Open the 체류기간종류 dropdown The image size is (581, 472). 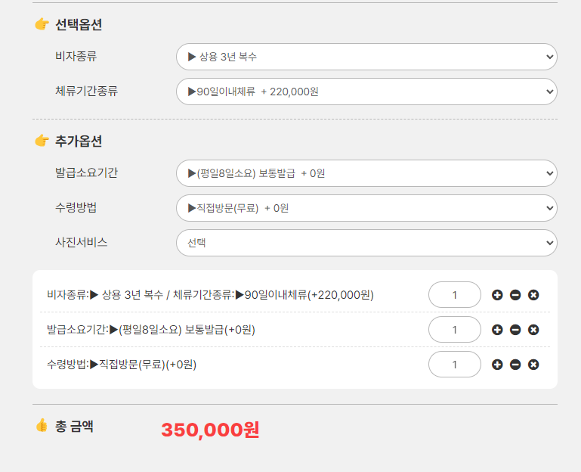(366, 92)
